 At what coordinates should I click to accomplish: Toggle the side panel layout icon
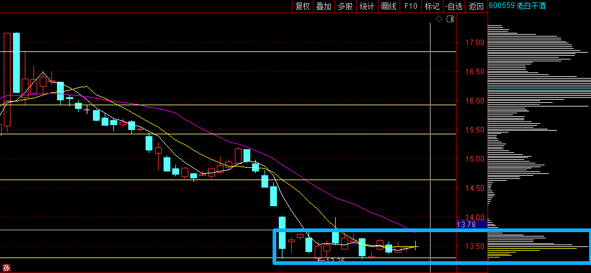pos(450,19)
